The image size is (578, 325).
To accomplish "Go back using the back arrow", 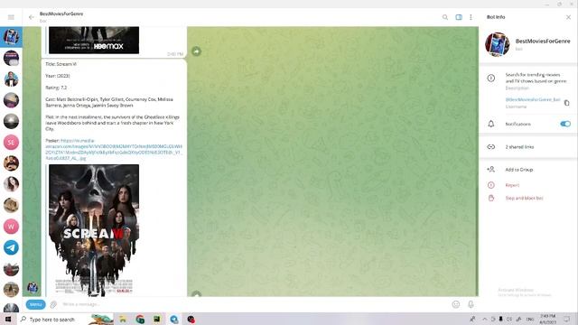I will pos(32,17).
